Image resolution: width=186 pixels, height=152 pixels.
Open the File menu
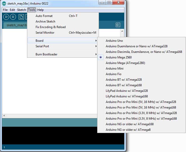[5, 10]
